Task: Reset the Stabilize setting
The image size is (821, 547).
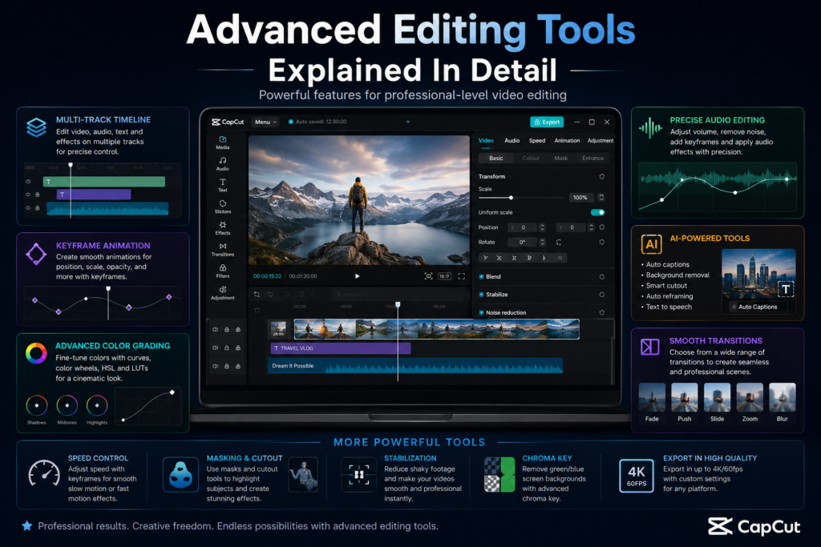Action: click(x=601, y=295)
